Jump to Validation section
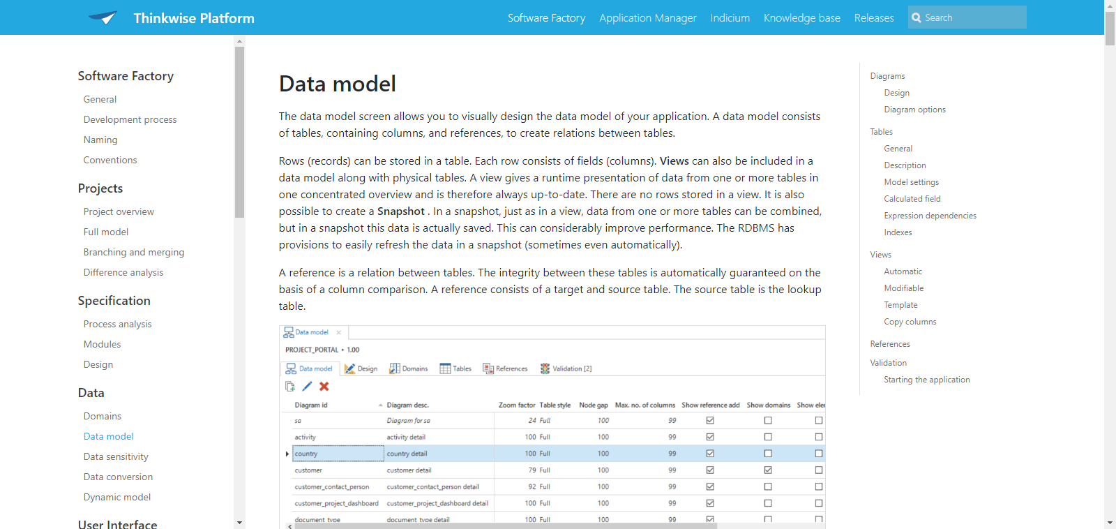The height and width of the screenshot is (529, 1116). point(888,363)
